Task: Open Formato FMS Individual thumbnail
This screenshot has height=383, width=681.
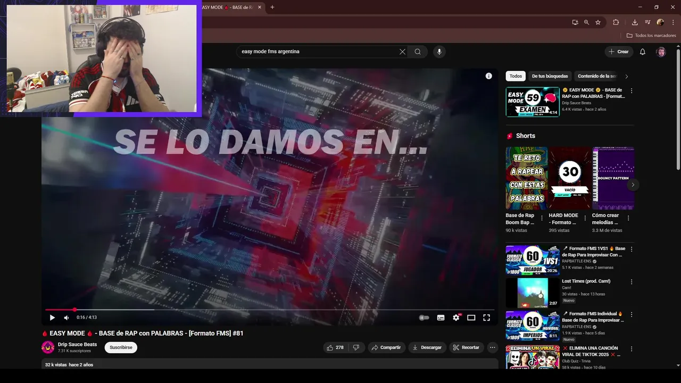Action: pyautogui.click(x=533, y=325)
